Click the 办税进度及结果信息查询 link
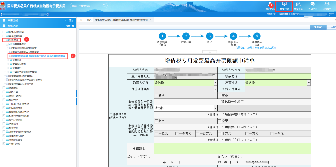Screen dimensions: 336x167 (x=255, y=48)
